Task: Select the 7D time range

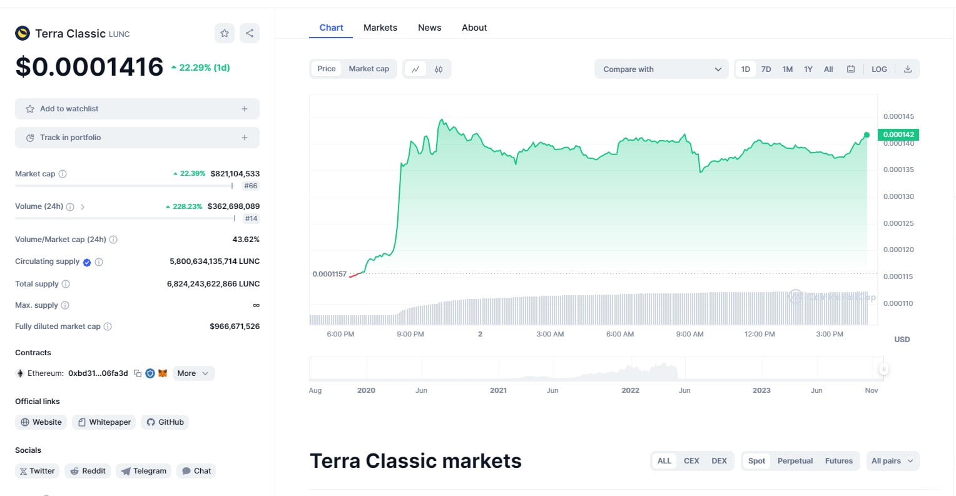Action: tap(766, 69)
